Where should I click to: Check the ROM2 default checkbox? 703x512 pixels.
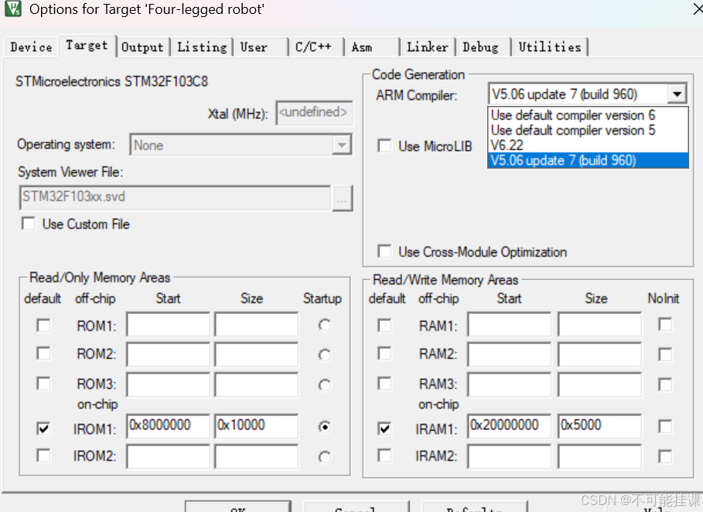43,353
